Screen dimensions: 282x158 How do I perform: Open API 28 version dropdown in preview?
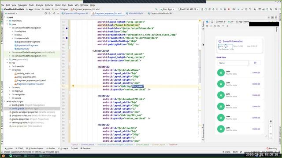click(231, 22)
